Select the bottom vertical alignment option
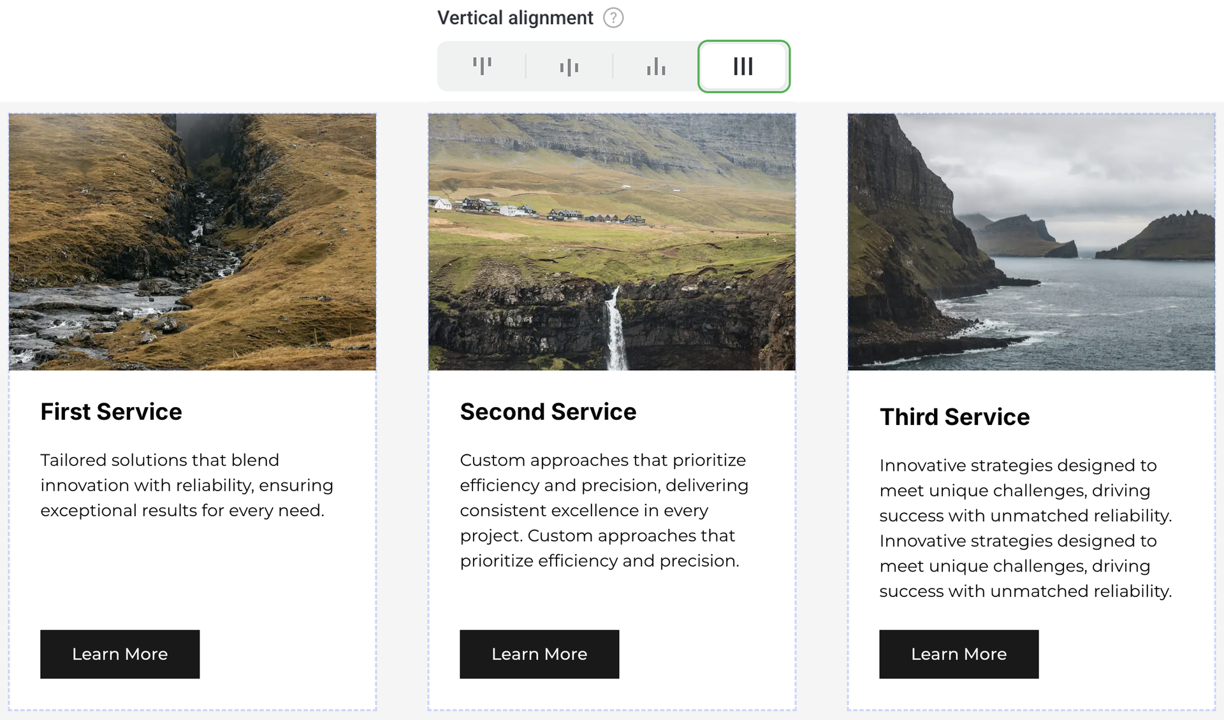The image size is (1224, 720). pos(655,66)
